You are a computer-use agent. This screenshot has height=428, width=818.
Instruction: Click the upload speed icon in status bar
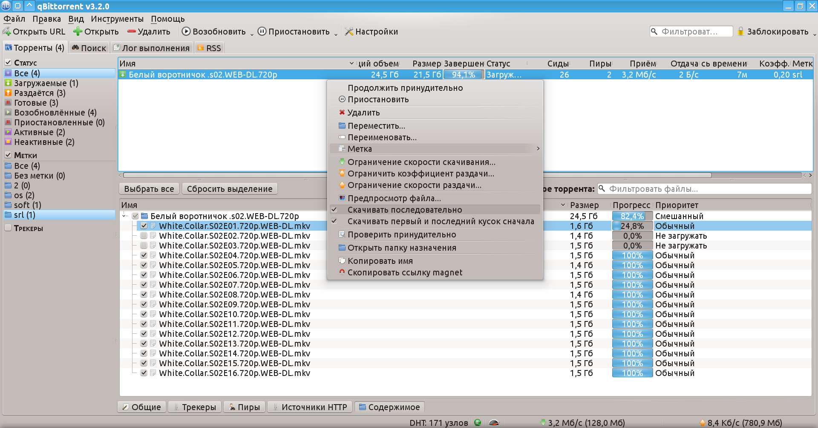click(x=703, y=422)
